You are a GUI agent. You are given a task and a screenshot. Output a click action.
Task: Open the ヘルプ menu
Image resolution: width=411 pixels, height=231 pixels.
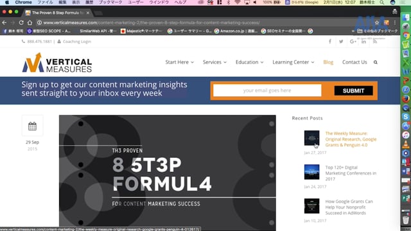click(180, 3)
